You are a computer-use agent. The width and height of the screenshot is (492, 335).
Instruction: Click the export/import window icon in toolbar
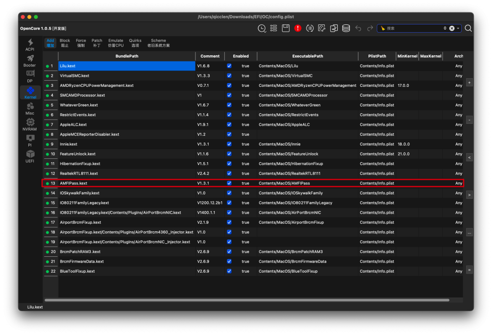pos(334,28)
